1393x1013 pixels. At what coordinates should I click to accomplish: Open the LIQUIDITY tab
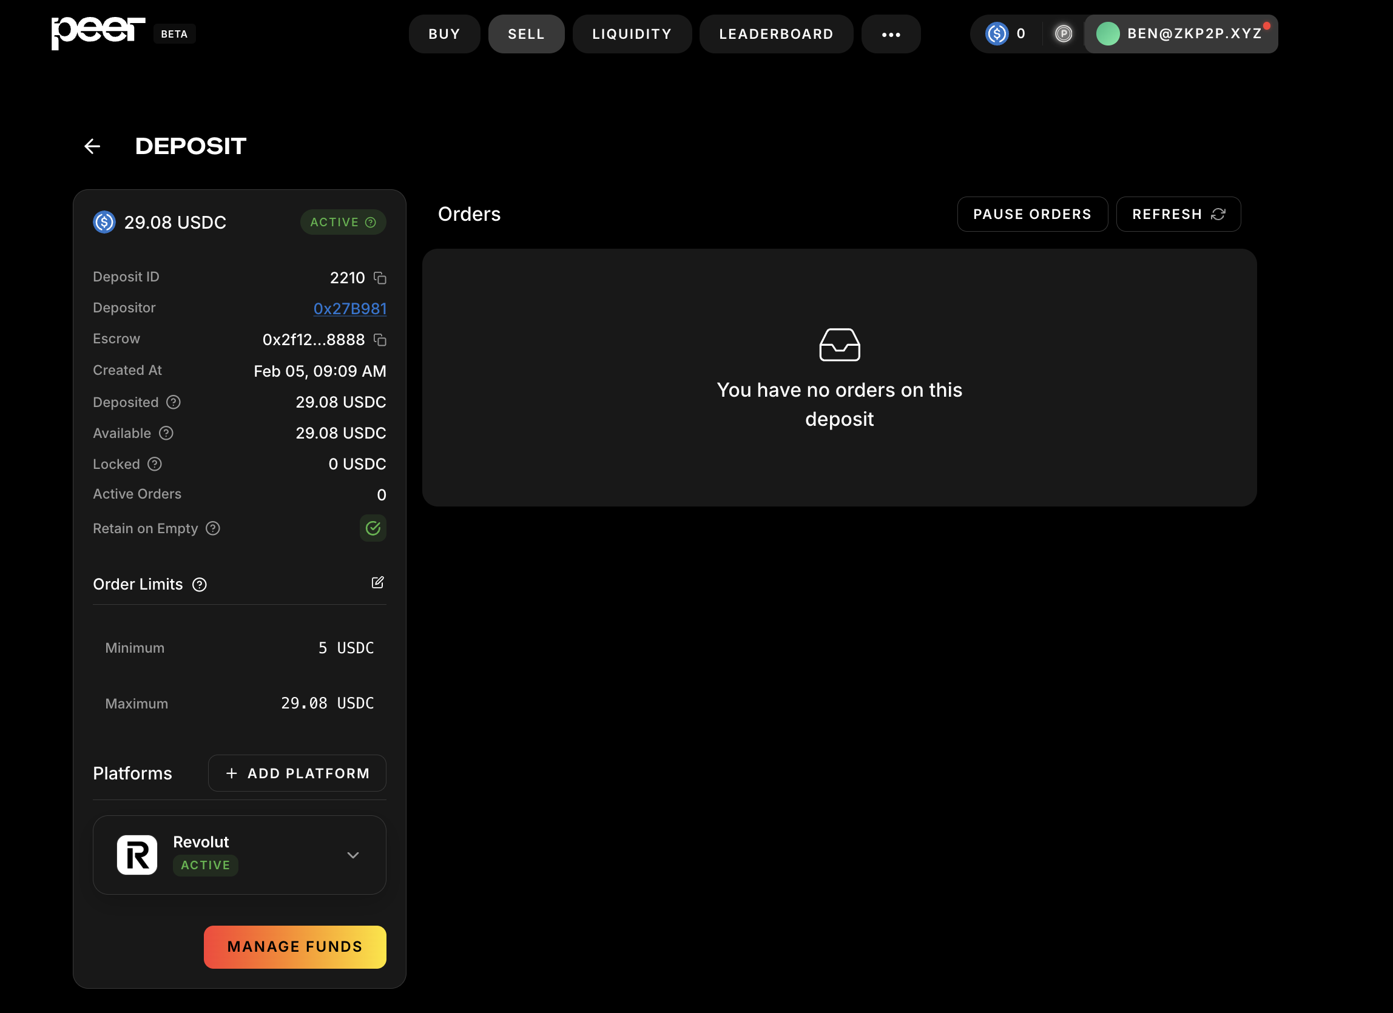pyautogui.click(x=632, y=35)
